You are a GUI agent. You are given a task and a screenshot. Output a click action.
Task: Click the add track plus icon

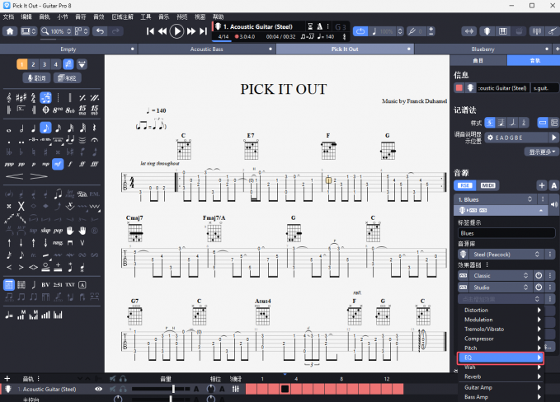(x=7, y=378)
